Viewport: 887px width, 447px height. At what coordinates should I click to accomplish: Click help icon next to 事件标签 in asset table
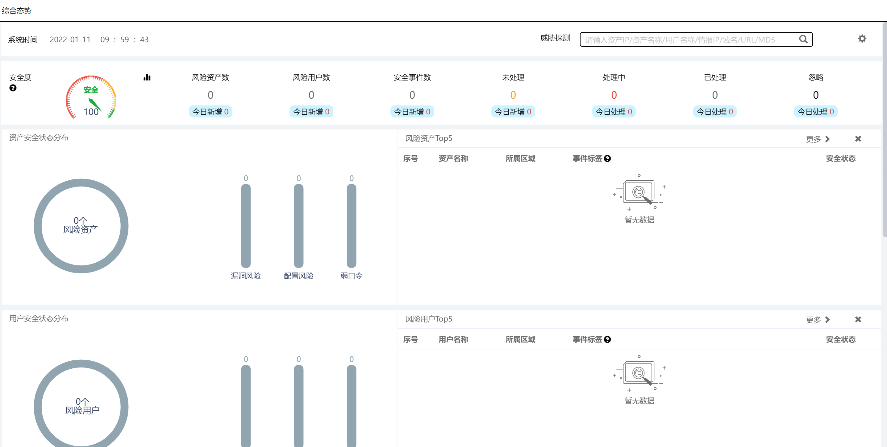(607, 158)
